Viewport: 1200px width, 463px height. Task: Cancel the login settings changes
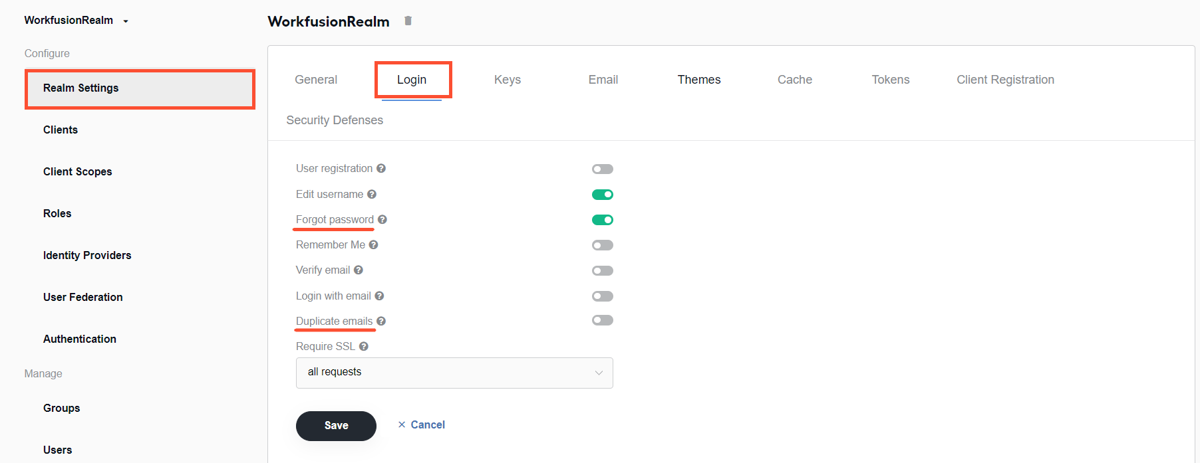422,425
